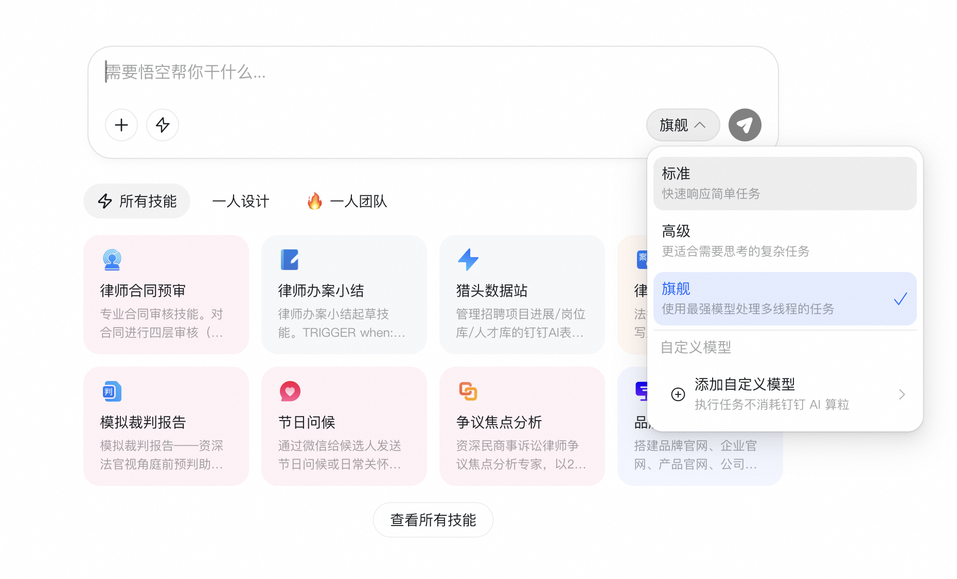The image size is (957, 579).
Task: Click the 查看所有技能 button
Action: [433, 520]
